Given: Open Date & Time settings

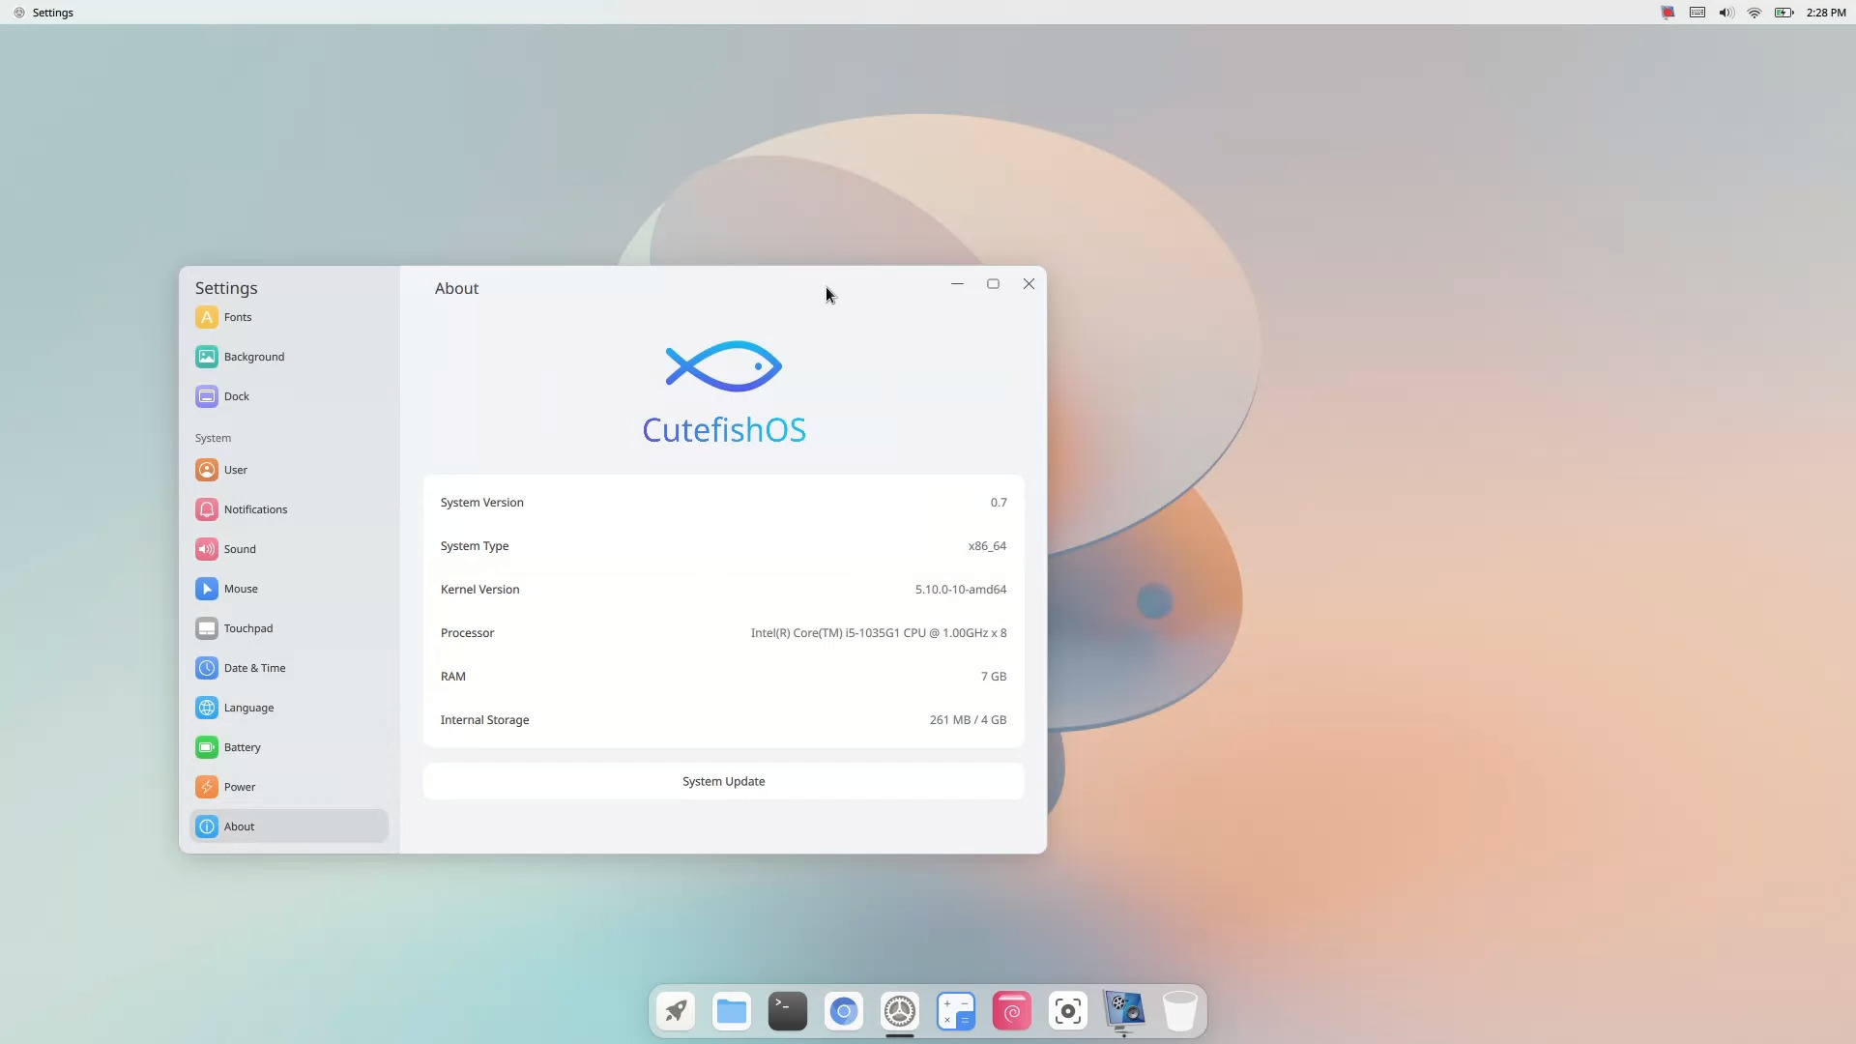Looking at the screenshot, I should coord(289,668).
